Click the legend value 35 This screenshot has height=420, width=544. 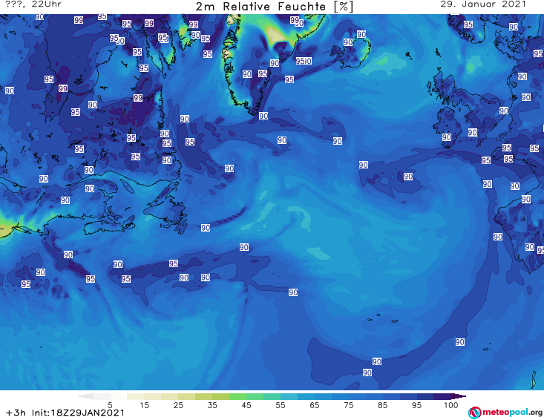[212, 405]
